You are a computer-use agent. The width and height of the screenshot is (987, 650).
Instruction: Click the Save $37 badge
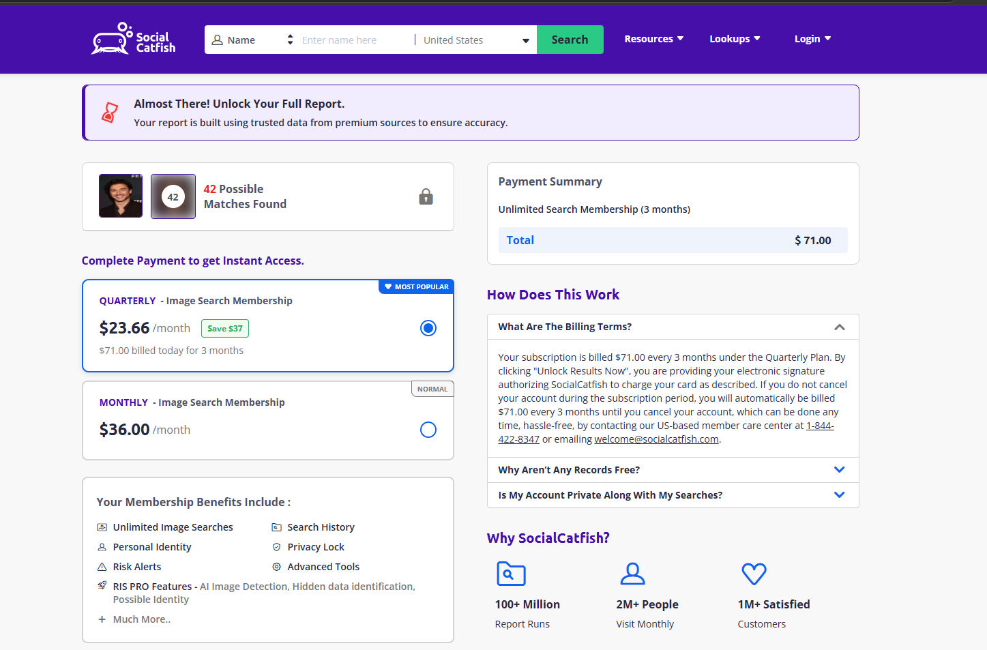click(225, 329)
